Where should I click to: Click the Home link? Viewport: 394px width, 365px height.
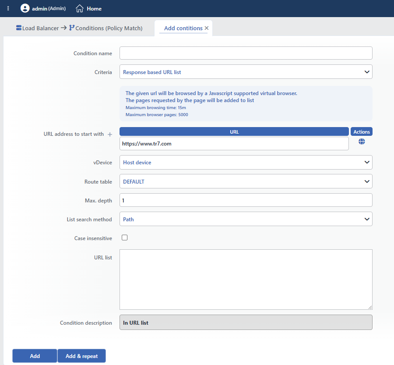(94, 9)
